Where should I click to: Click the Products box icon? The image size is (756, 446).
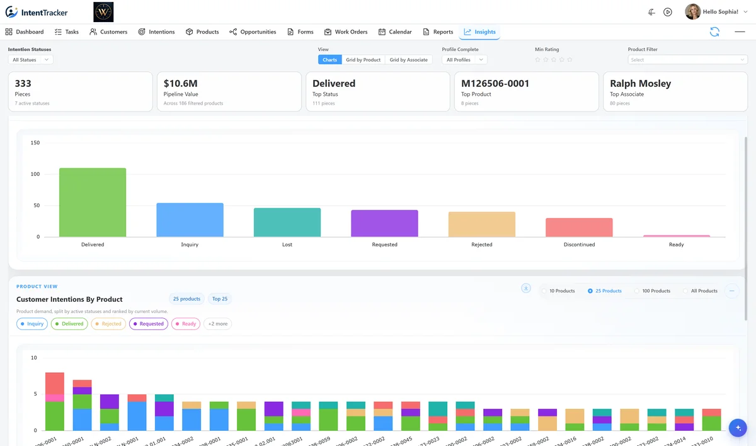[189, 31]
